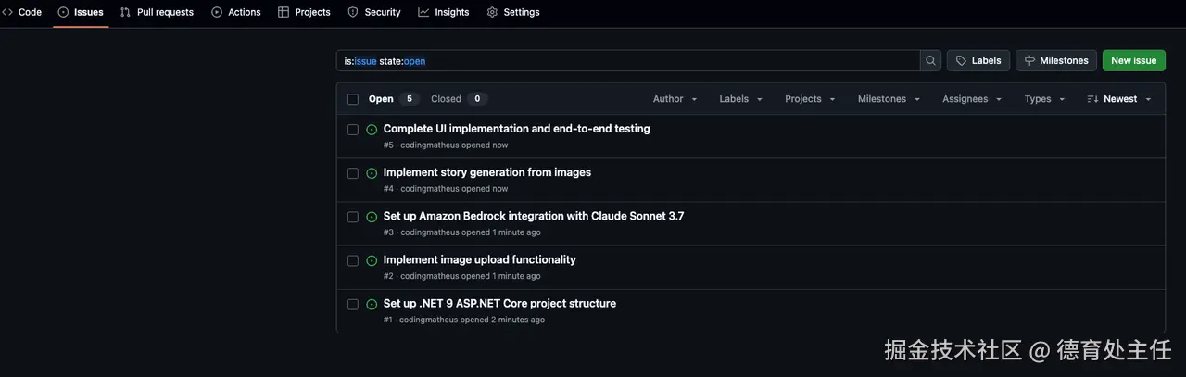The width and height of the screenshot is (1186, 377).
Task: Click the Milestones signpost icon button
Action: (1055, 61)
